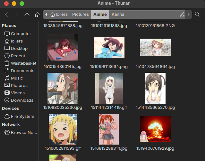The height and width of the screenshot is (161, 205).
Task: Select thumbnail of 1511442314419.gif
Action: point(109,88)
